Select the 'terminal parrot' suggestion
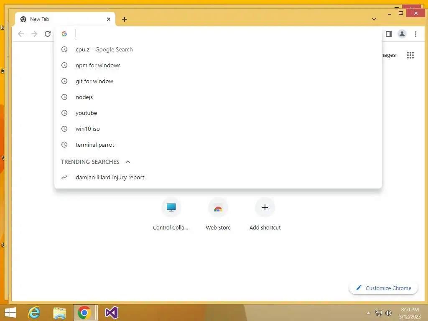428x321 pixels. [218, 144]
